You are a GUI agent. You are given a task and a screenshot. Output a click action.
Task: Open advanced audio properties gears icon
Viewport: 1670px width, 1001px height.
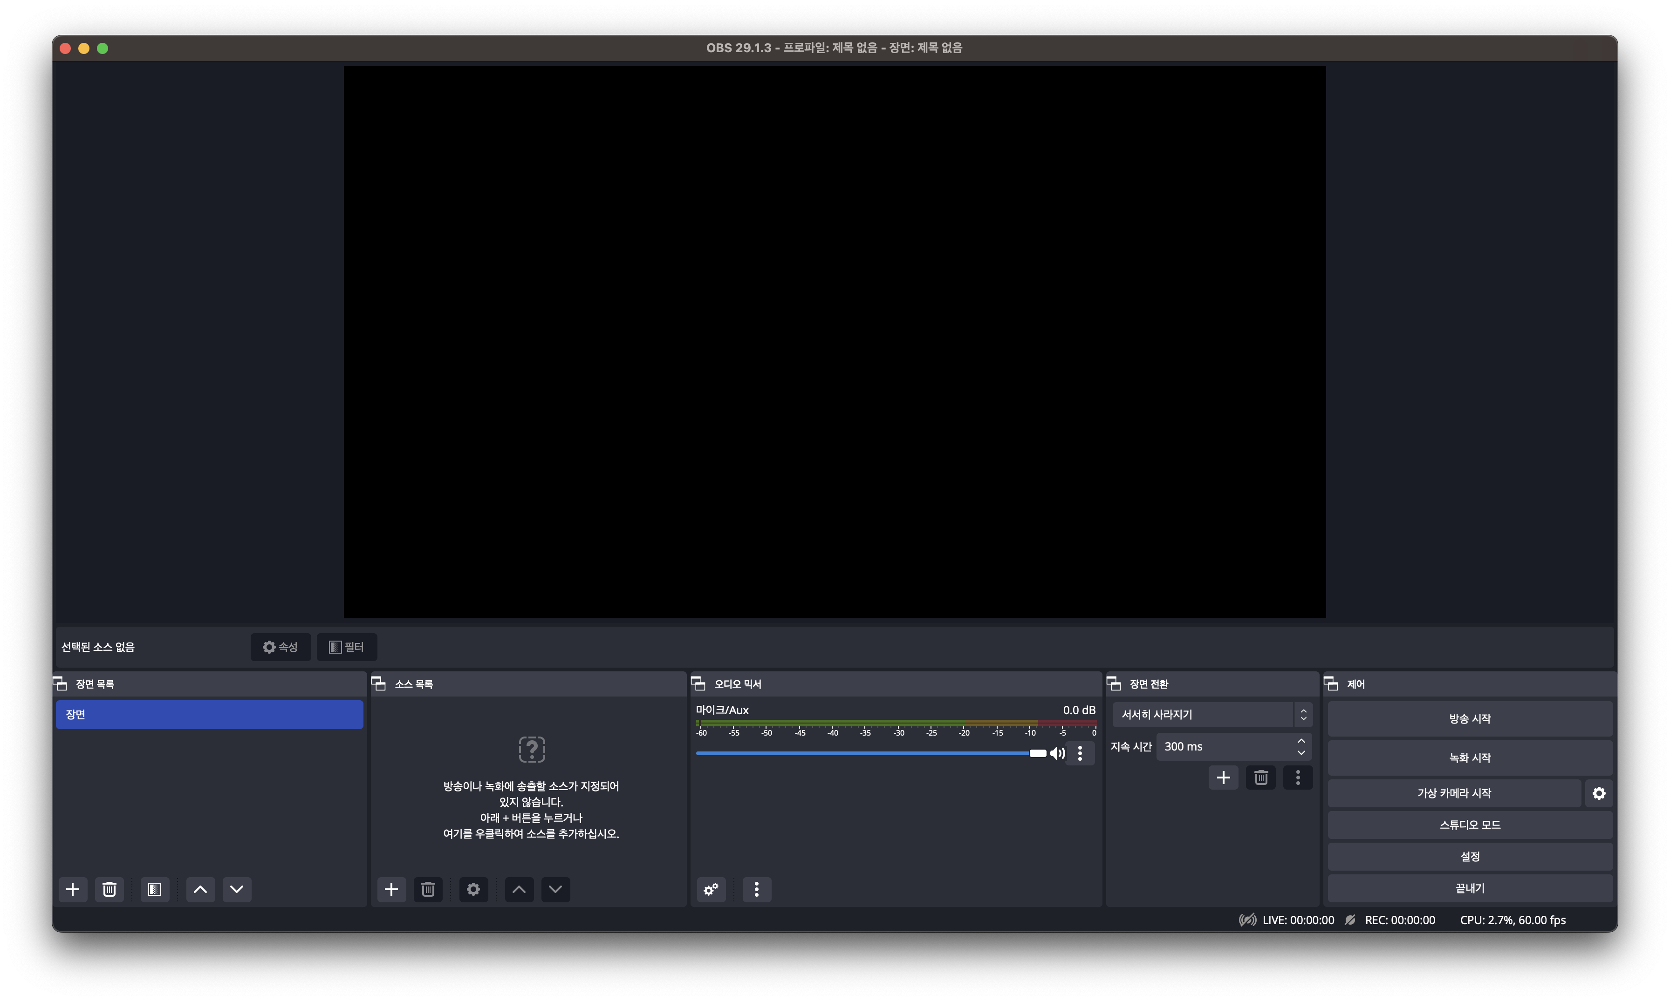click(x=711, y=889)
